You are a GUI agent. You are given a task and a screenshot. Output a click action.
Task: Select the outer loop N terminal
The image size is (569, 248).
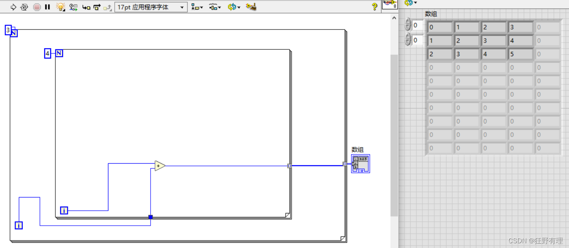pyautogui.click(x=14, y=33)
